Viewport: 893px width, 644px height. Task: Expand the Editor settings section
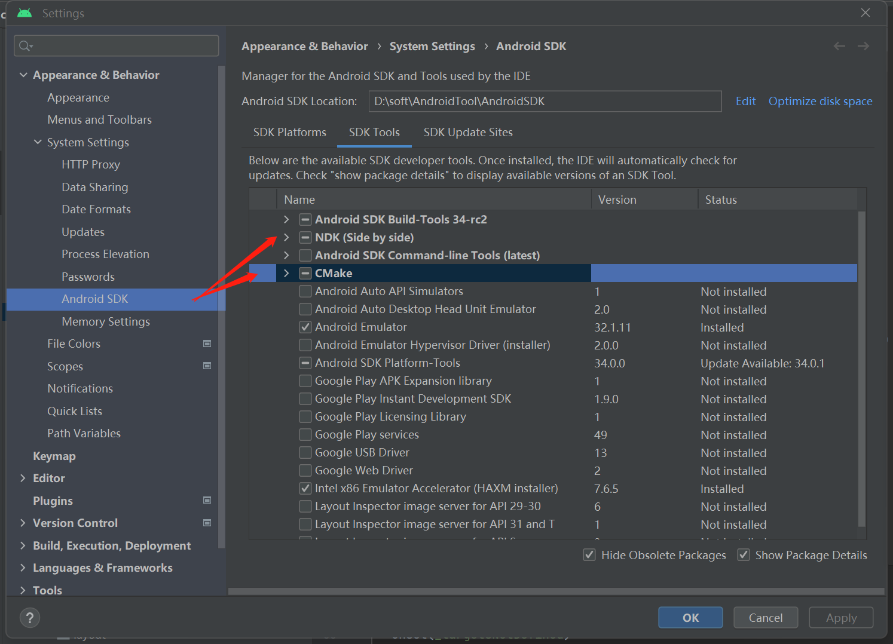(x=23, y=478)
